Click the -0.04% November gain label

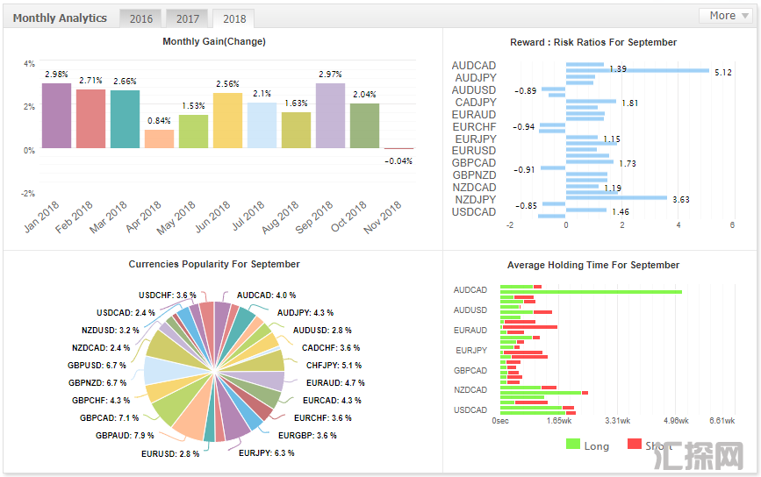(398, 161)
